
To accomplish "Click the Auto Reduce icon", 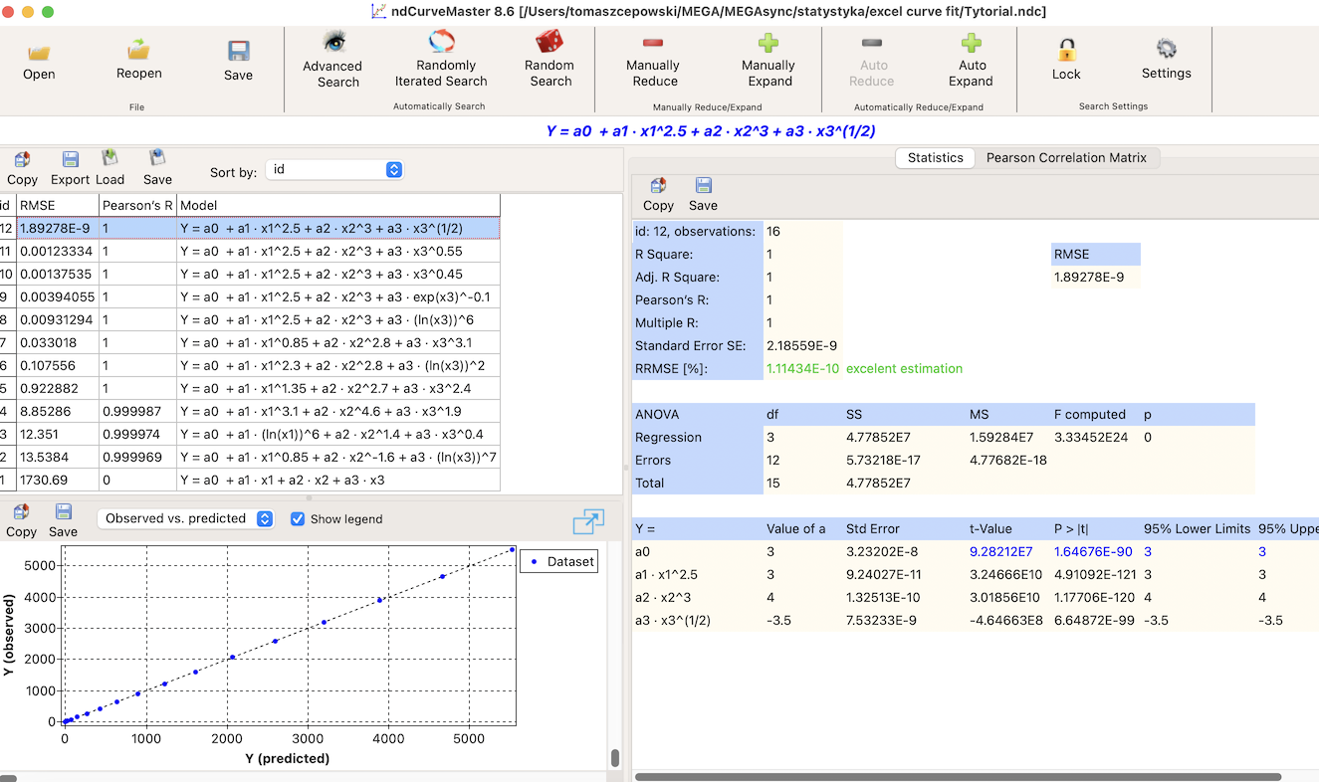I will click(x=872, y=43).
